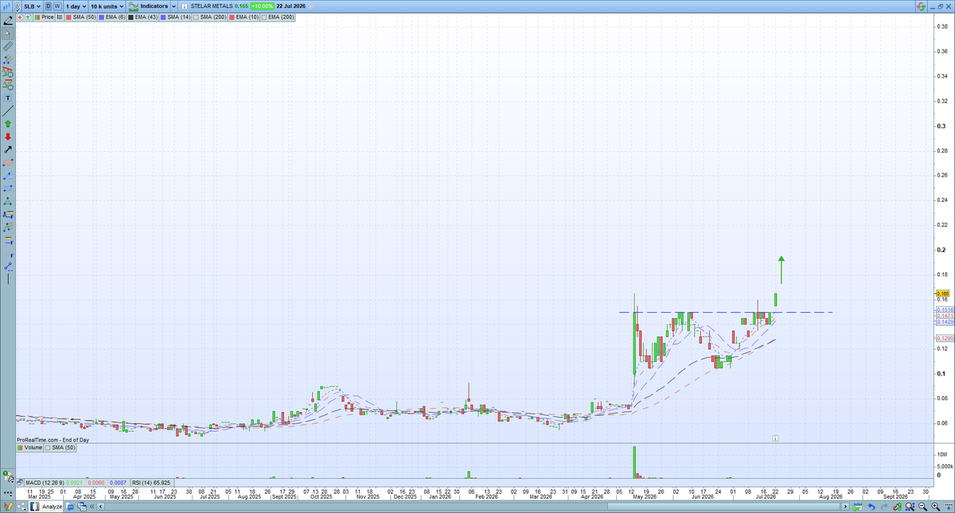Click the ProRealTime.com - End of Day label
This screenshot has width=955, height=513.
(x=53, y=439)
